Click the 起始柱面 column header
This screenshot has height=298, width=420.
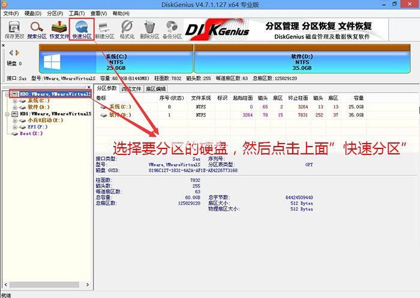tap(242, 98)
